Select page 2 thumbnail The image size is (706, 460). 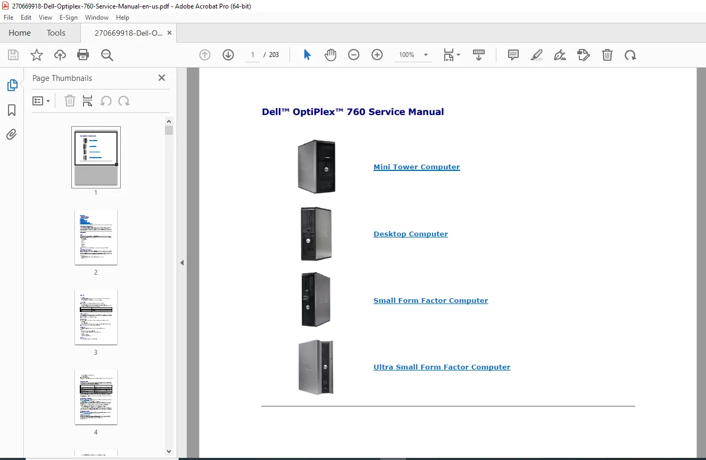[x=96, y=237]
